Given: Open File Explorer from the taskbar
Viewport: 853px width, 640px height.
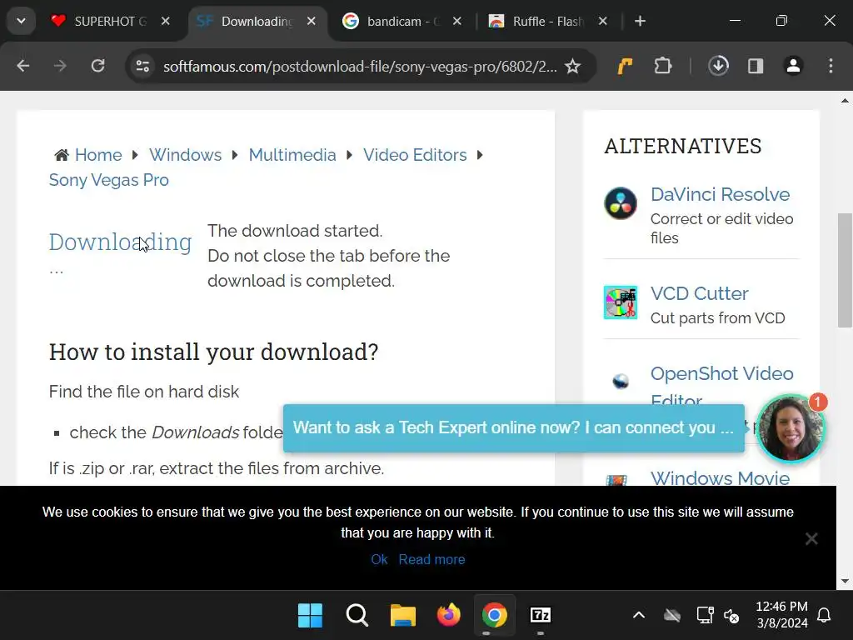Looking at the screenshot, I should [x=403, y=616].
